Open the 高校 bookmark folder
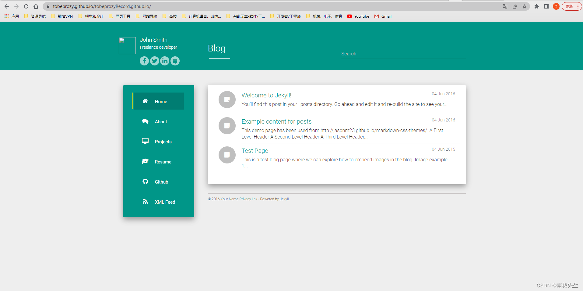The height and width of the screenshot is (291, 583). pyautogui.click(x=169, y=16)
